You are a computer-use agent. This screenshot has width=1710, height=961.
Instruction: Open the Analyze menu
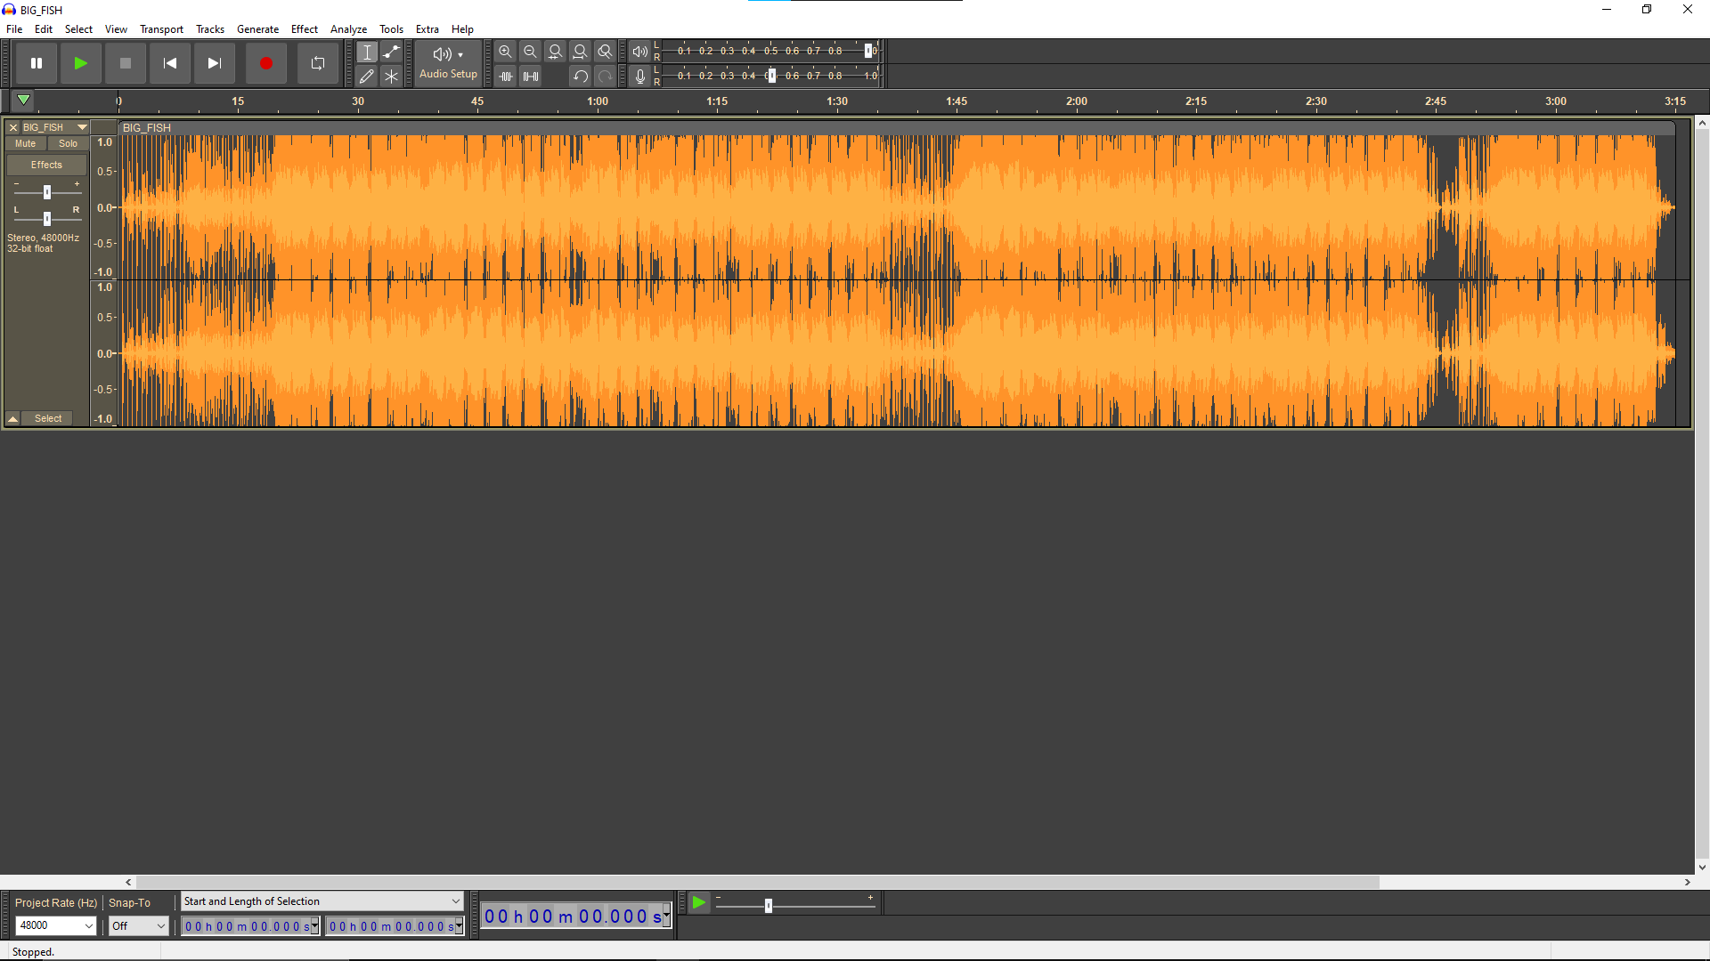tap(348, 29)
